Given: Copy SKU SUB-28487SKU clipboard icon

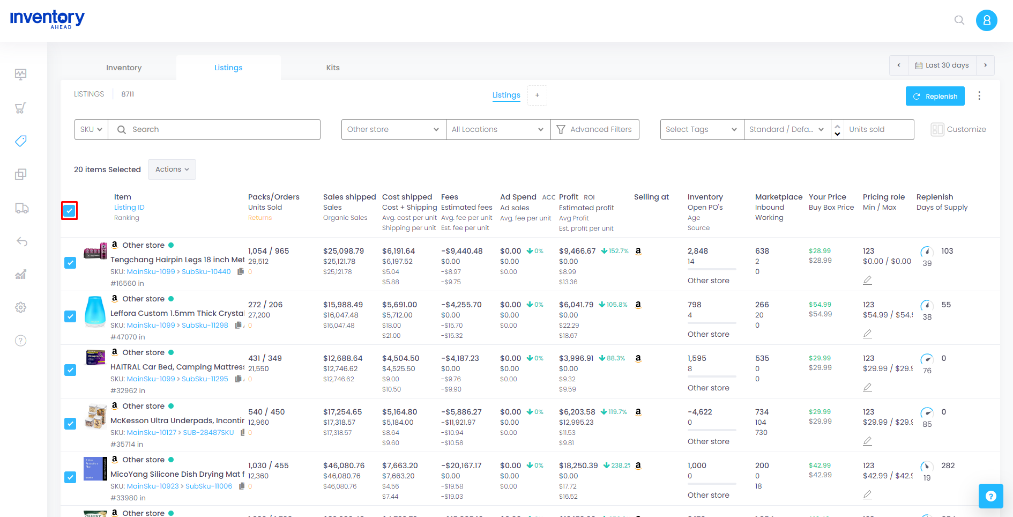Looking at the screenshot, I should (x=242, y=432).
